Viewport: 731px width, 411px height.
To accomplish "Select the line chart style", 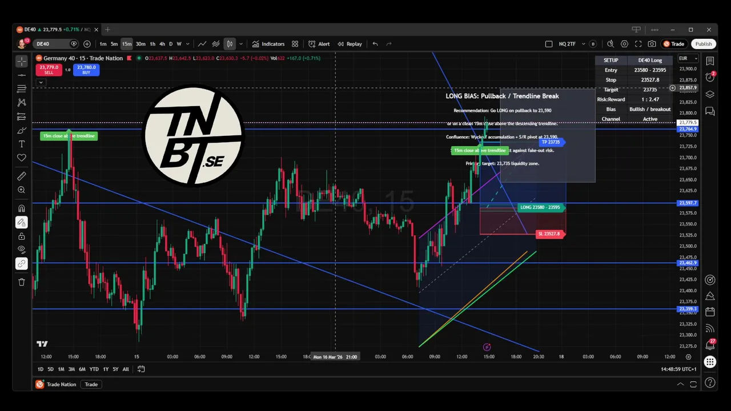I will (x=202, y=44).
